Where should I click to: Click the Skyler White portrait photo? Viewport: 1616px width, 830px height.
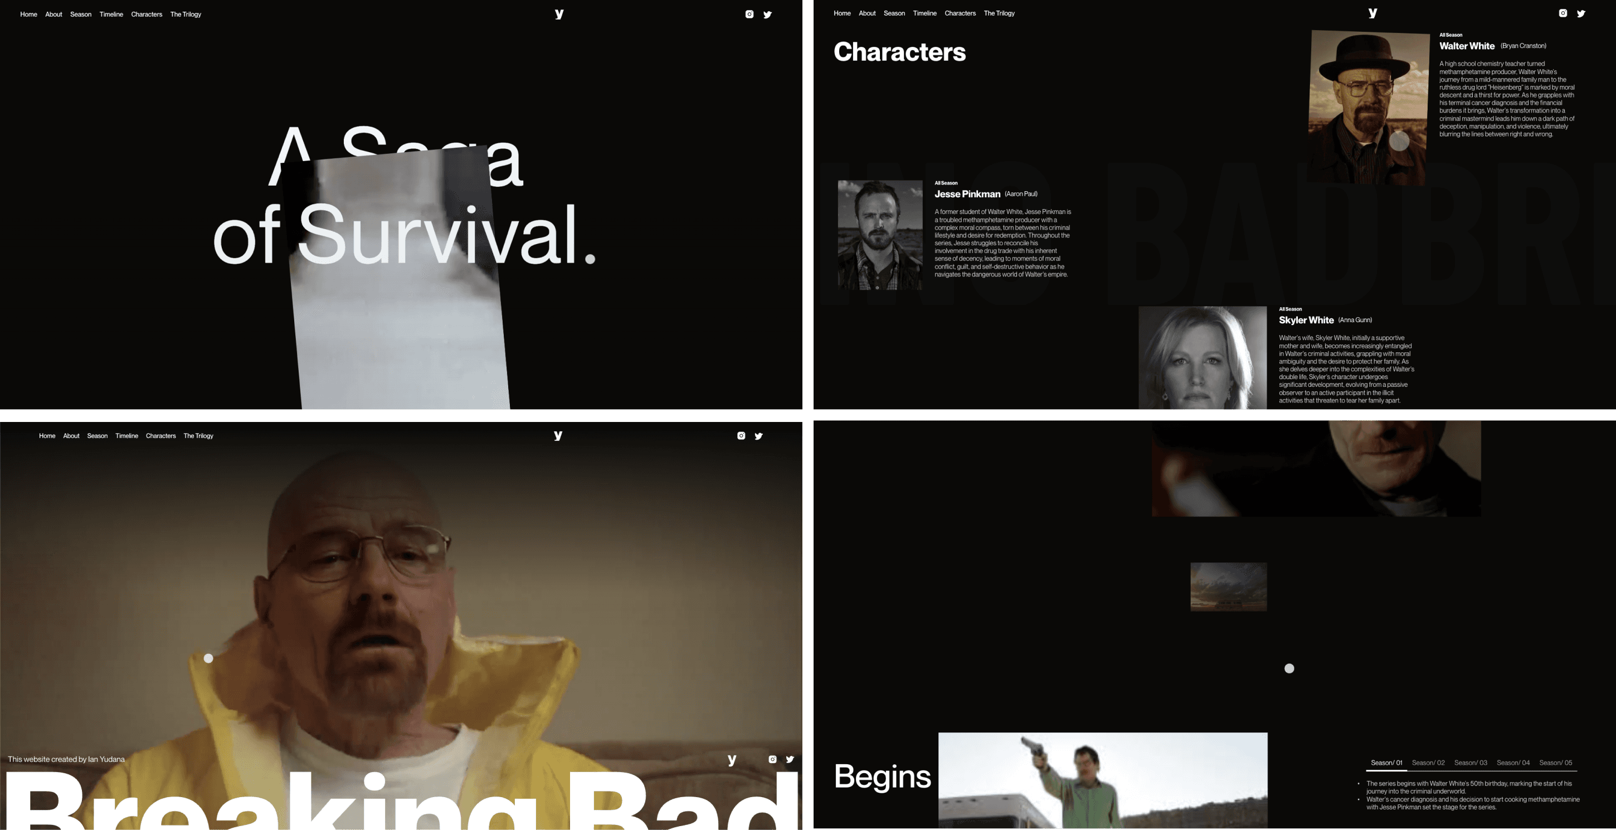pos(1203,358)
